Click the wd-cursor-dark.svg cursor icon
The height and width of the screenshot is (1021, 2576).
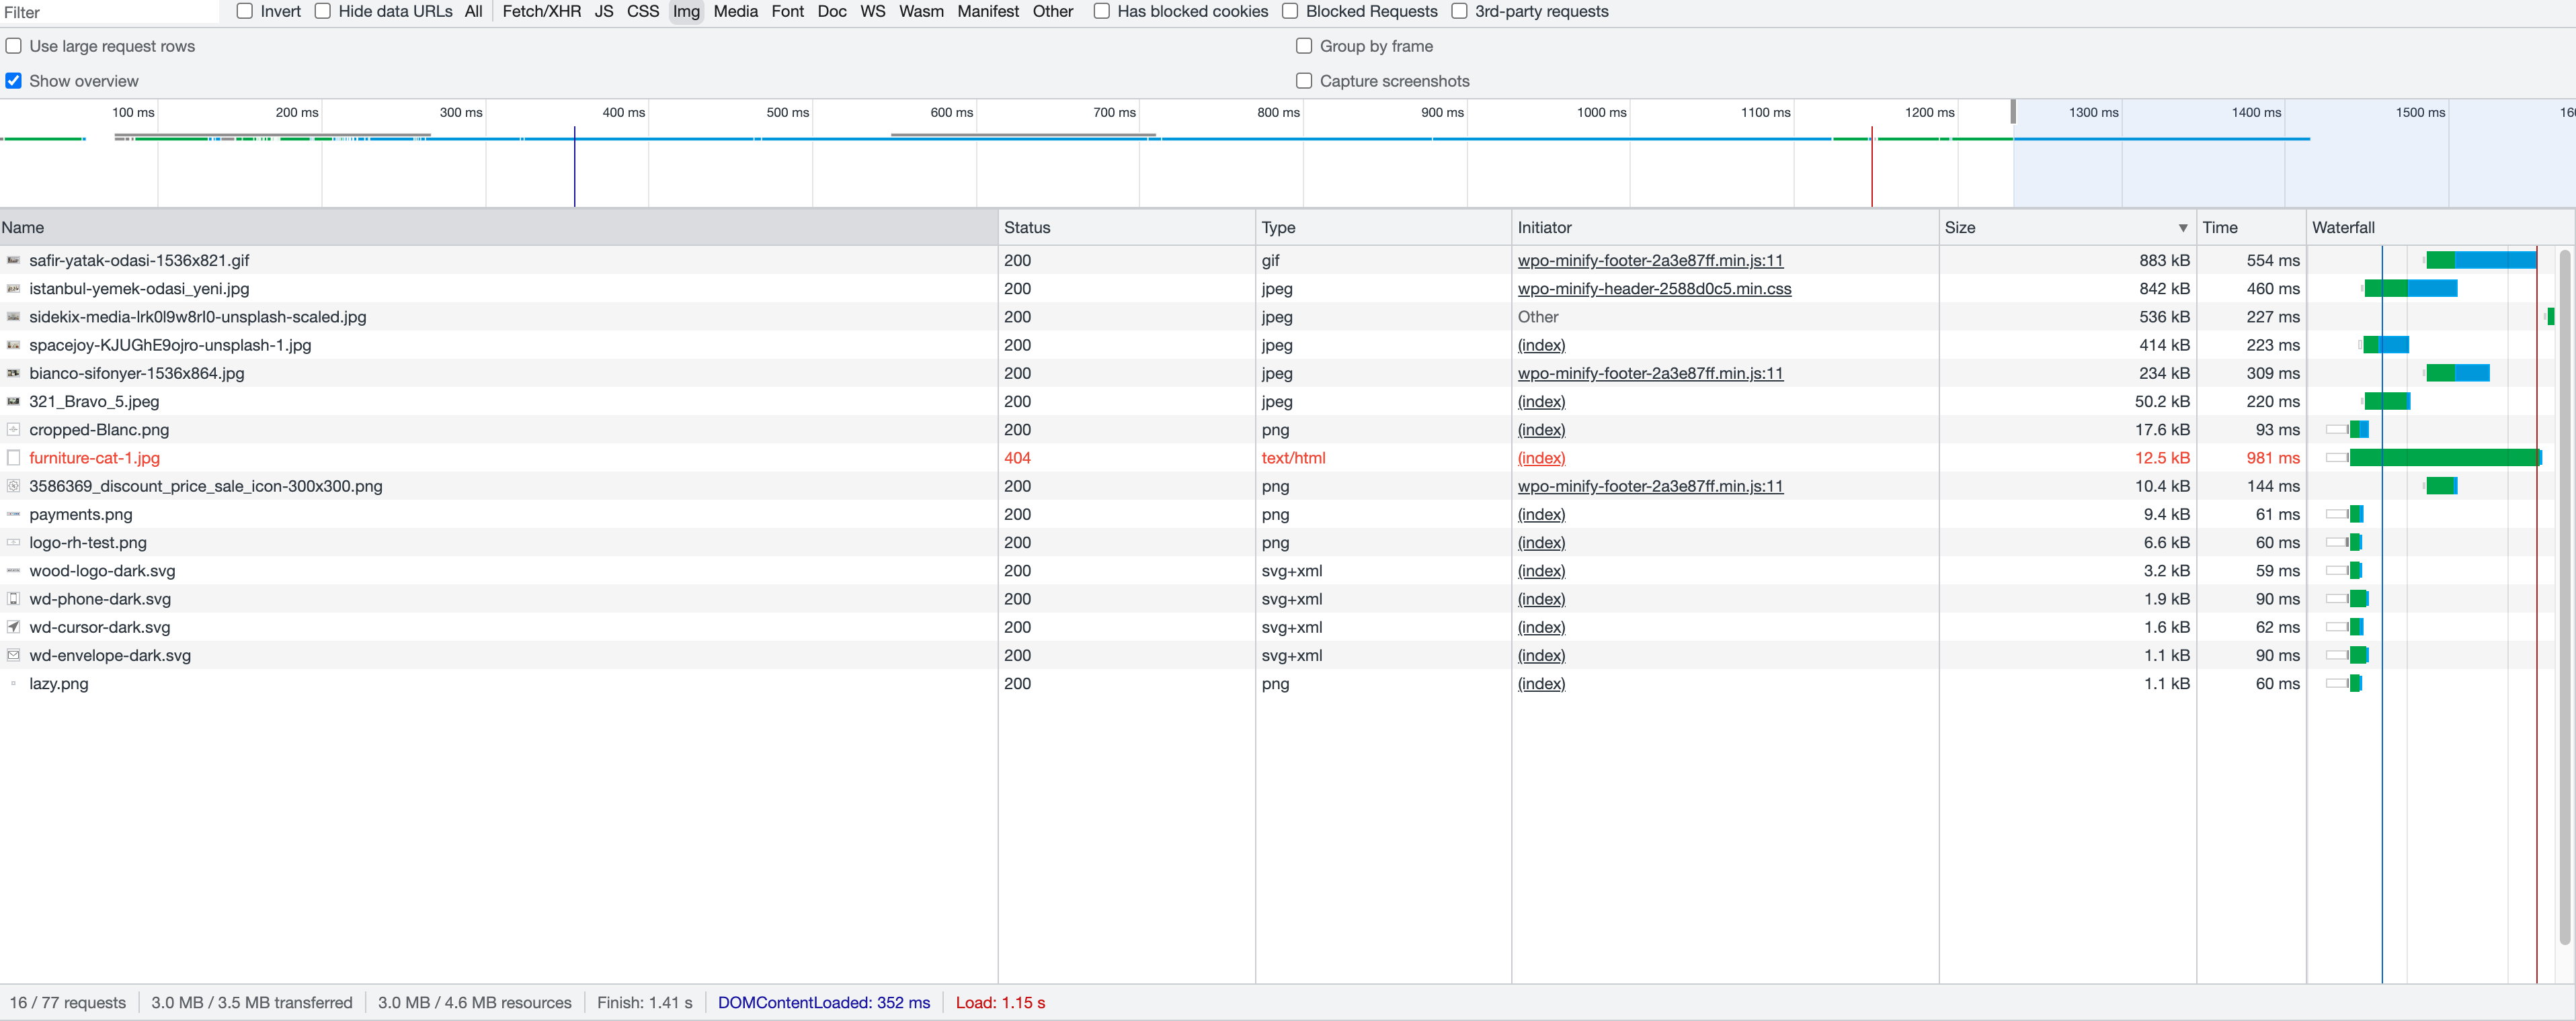[x=13, y=627]
